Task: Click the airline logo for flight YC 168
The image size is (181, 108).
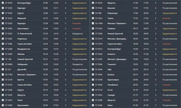Action: click(x=3, y=59)
